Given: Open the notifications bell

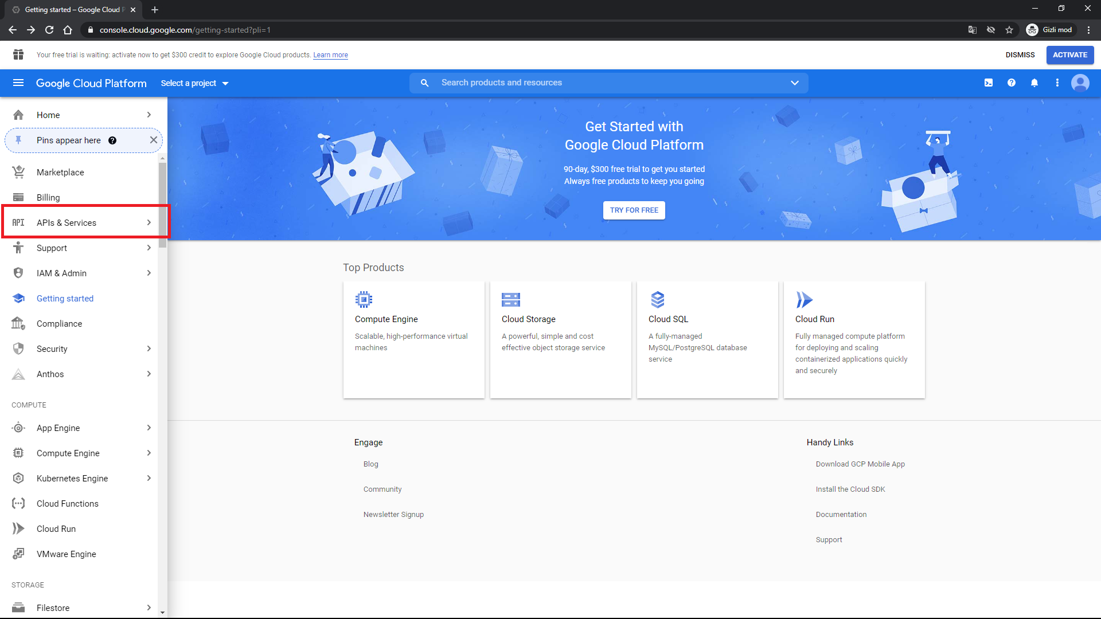Looking at the screenshot, I should tap(1034, 83).
